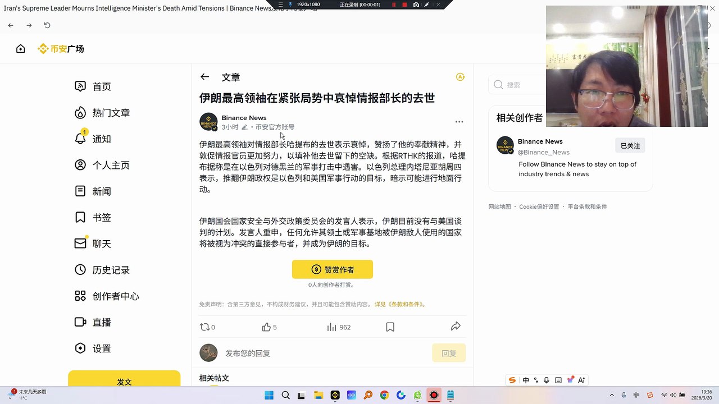Go back with the article back arrow

204,77
